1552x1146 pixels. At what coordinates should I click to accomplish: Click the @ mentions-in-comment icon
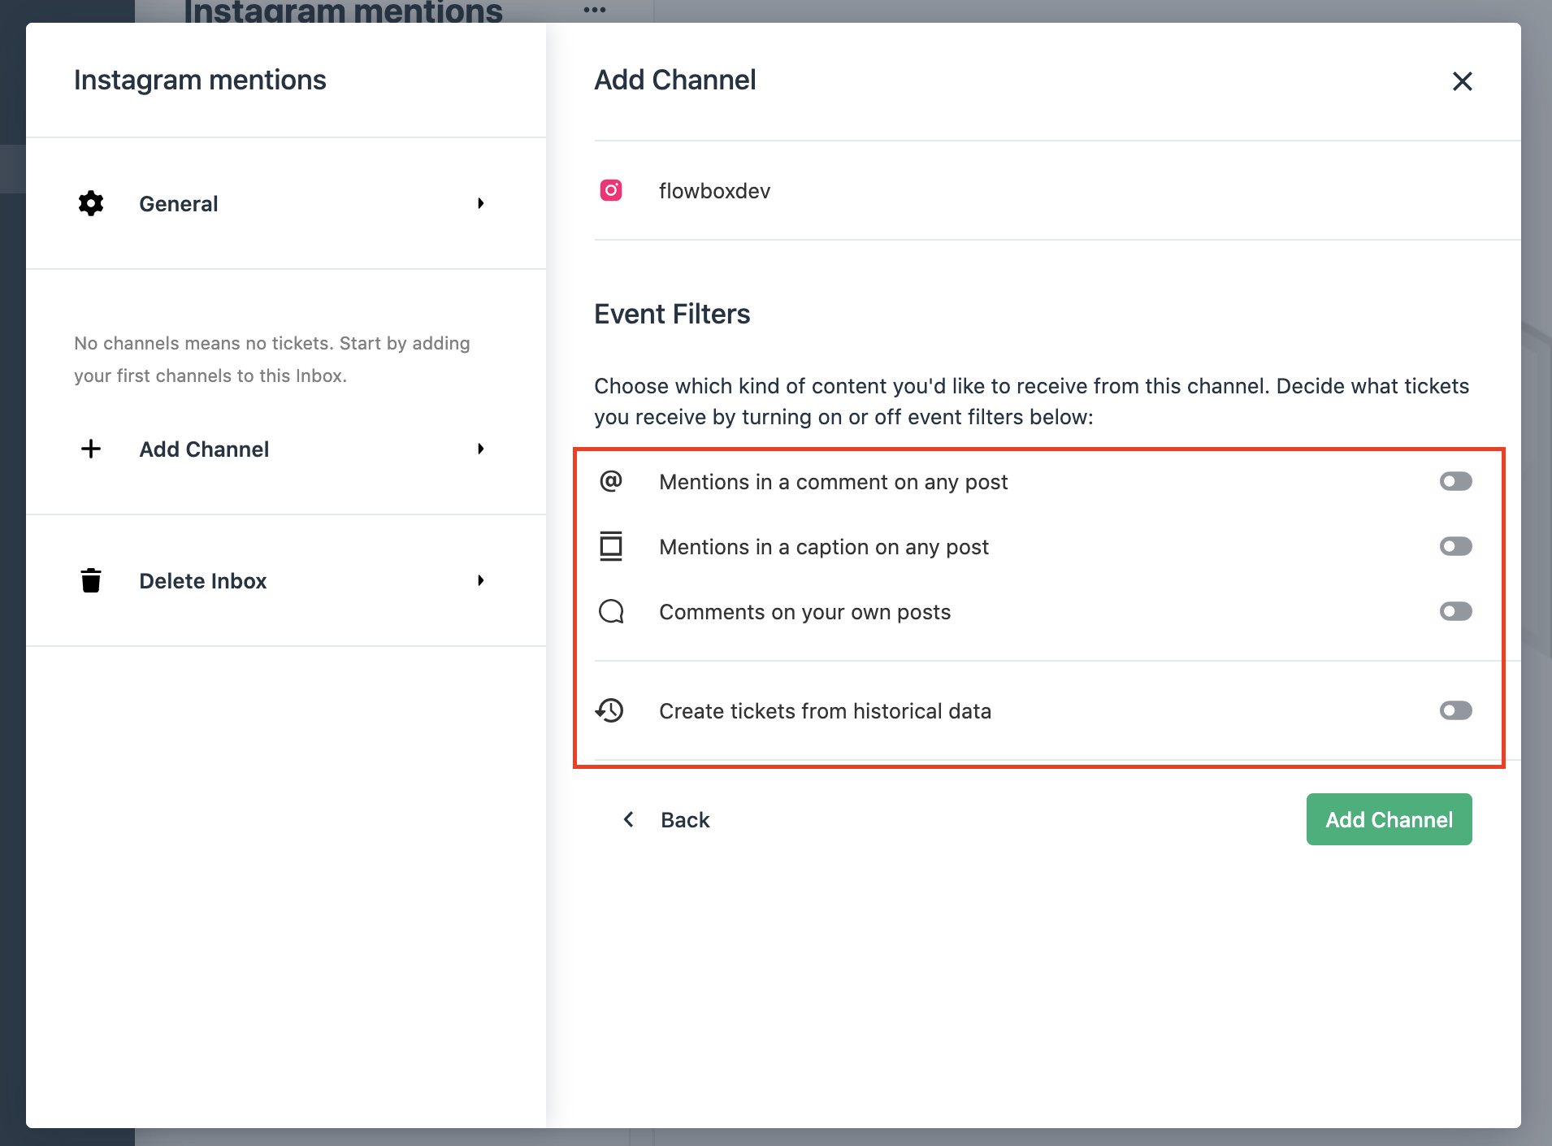pos(611,481)
